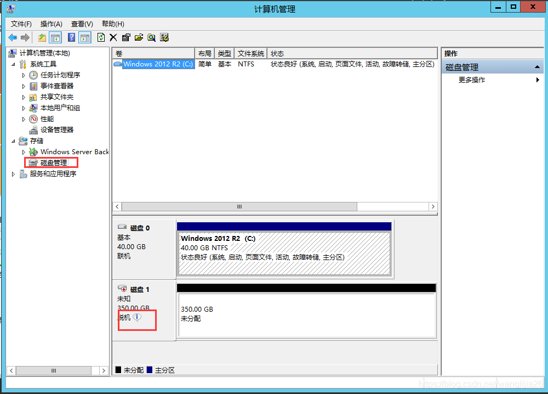
Task: Click the NTFS cell in the volume row
Action: click(x=246, y=64)
